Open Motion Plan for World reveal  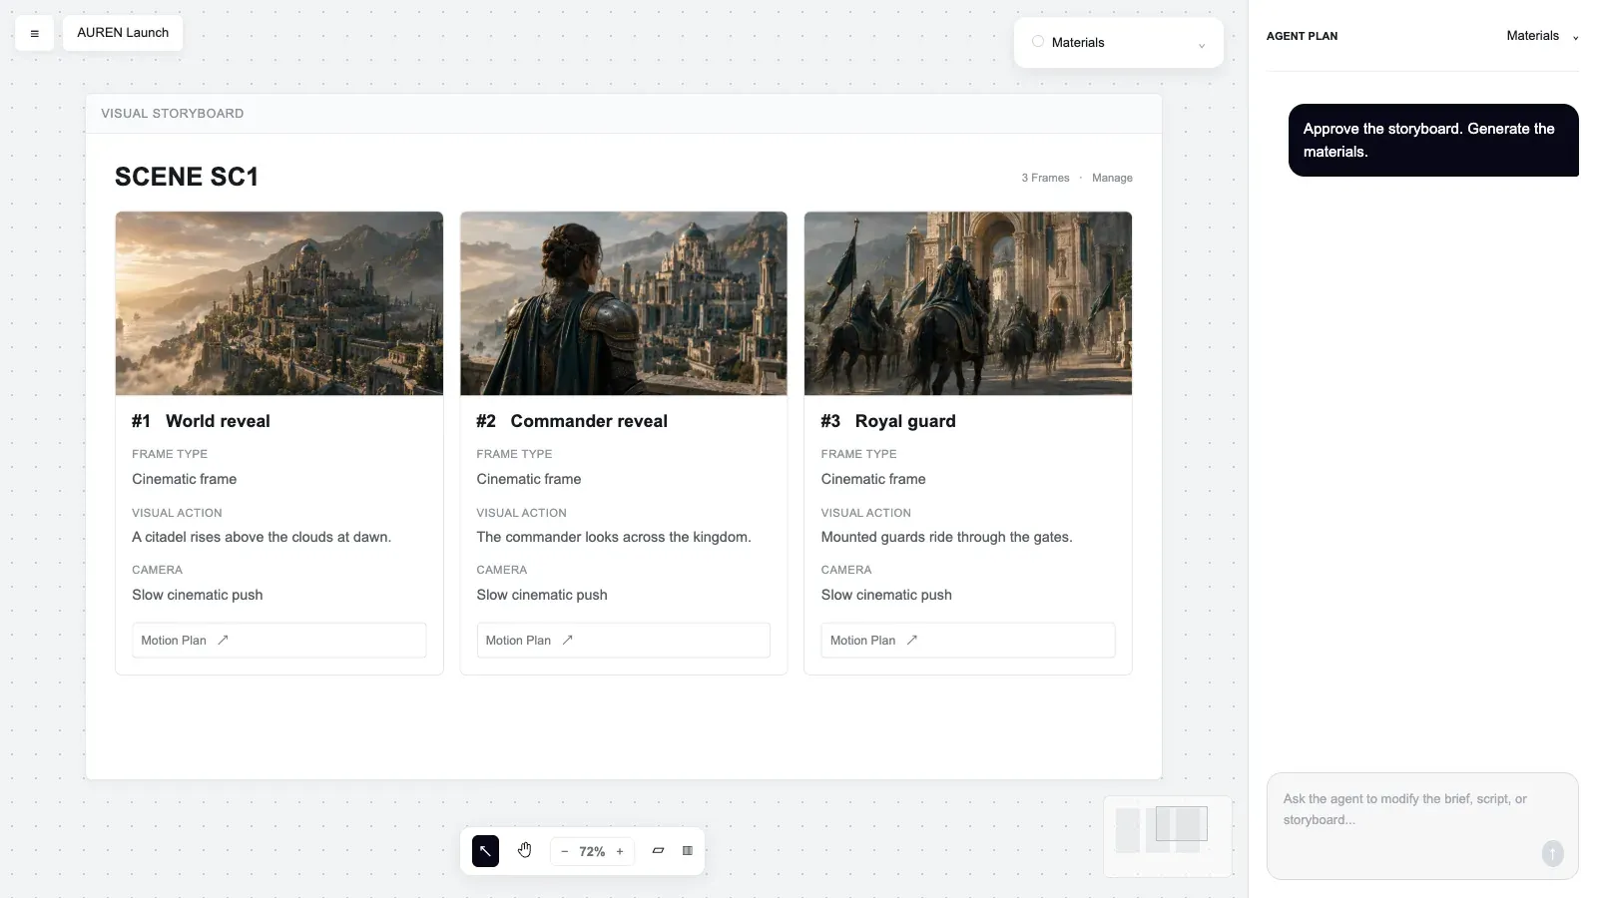[x=278, y=641]
